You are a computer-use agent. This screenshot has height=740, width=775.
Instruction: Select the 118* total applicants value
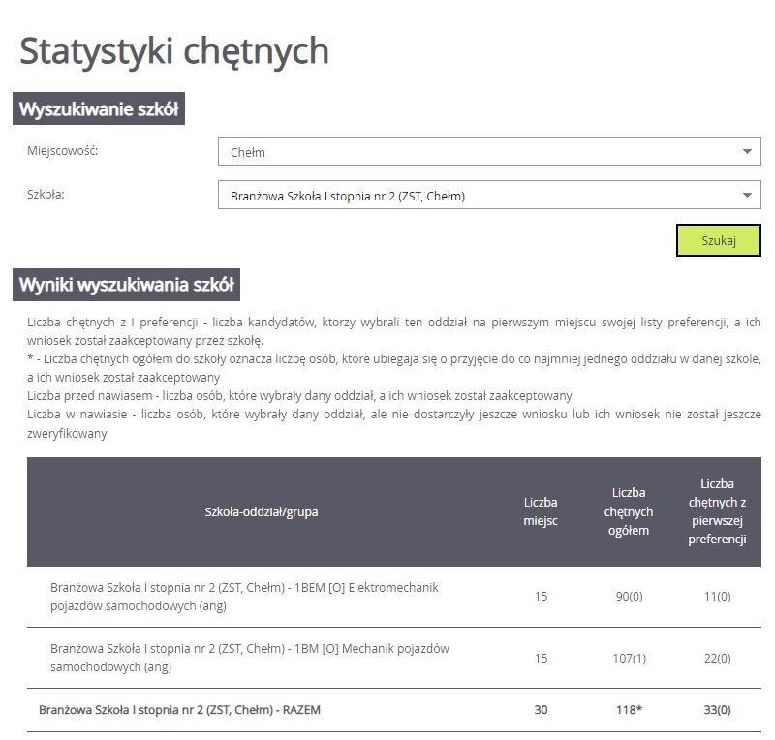[x=629, y=710]
